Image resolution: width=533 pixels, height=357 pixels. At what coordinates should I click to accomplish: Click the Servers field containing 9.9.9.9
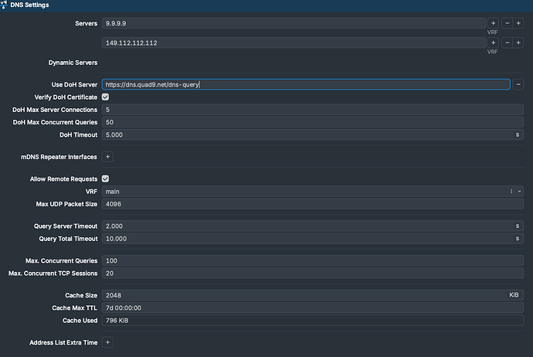294,23
